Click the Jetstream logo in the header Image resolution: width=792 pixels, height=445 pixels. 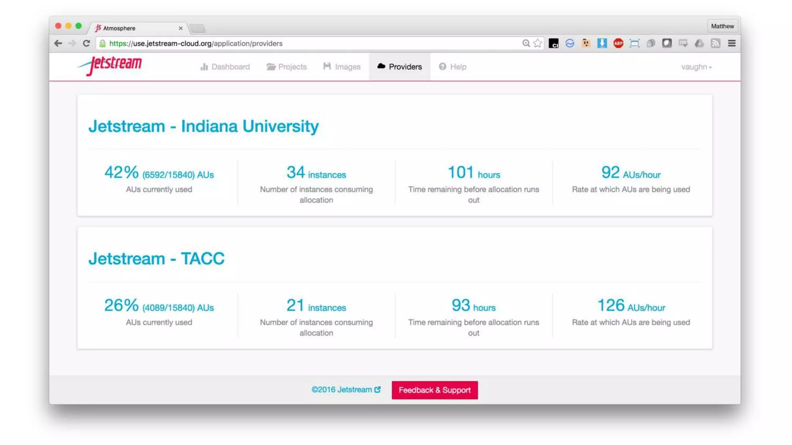110,65
